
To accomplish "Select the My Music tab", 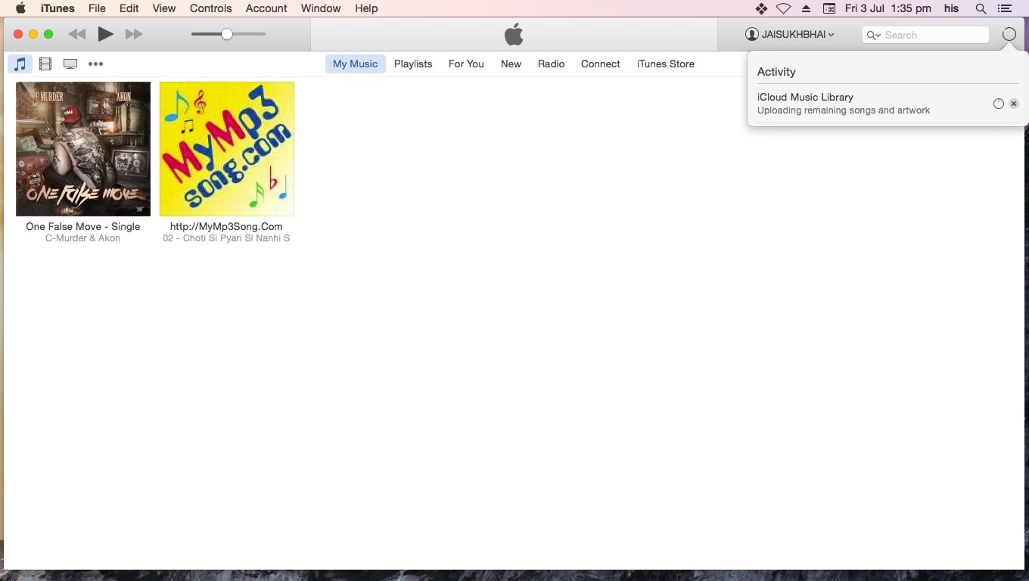I will [355, 64].
